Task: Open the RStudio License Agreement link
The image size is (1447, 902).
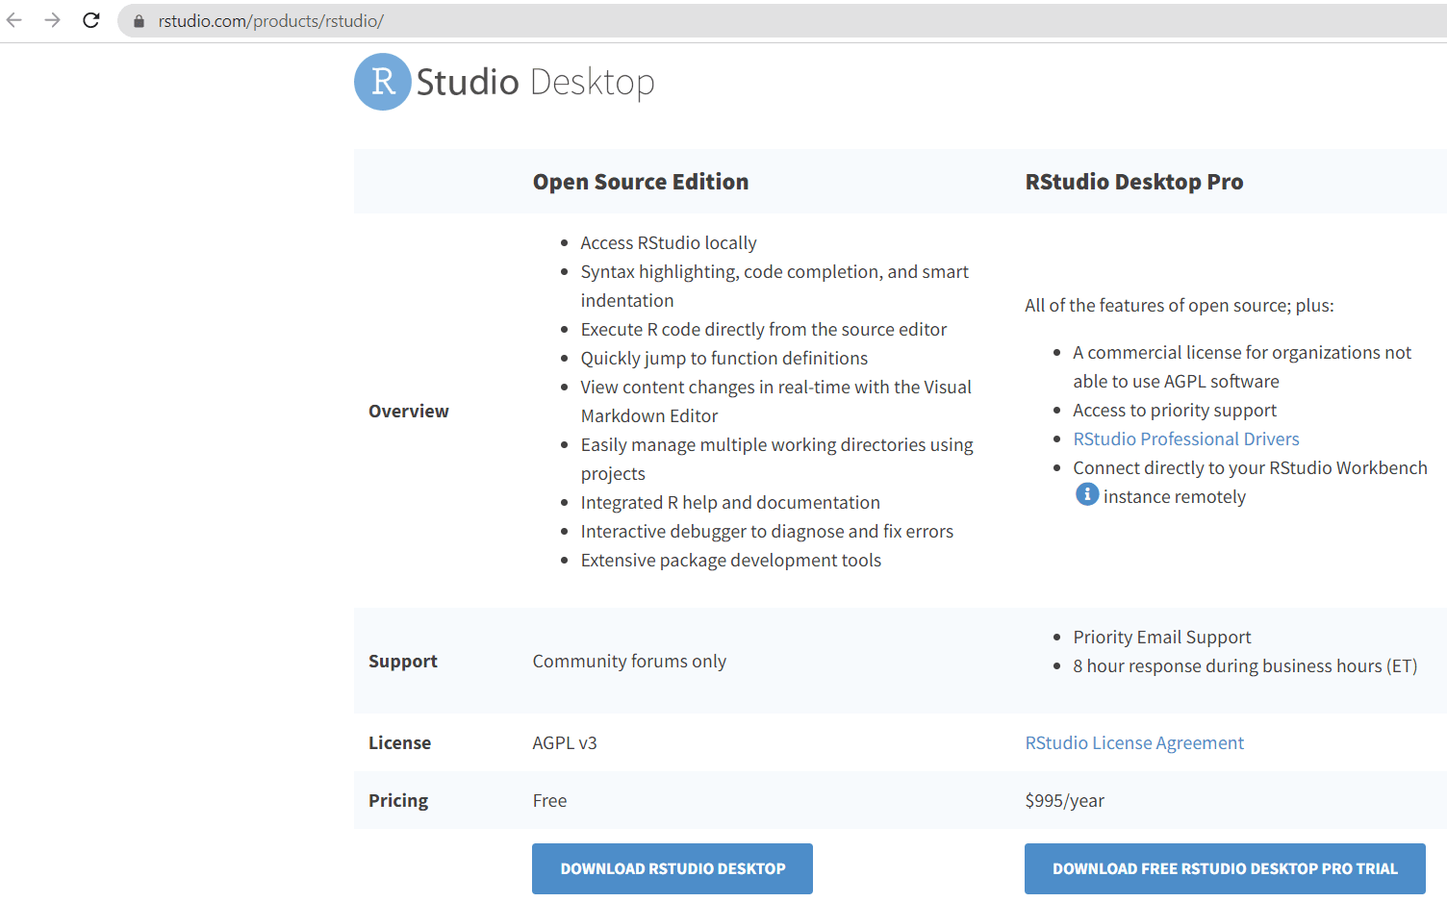Action: (1133, 743)
